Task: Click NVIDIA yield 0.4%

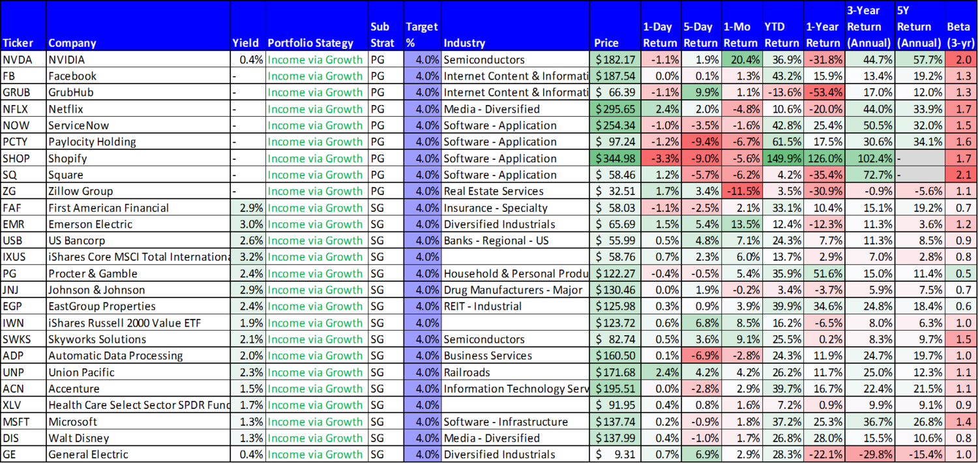Action: 248,59
